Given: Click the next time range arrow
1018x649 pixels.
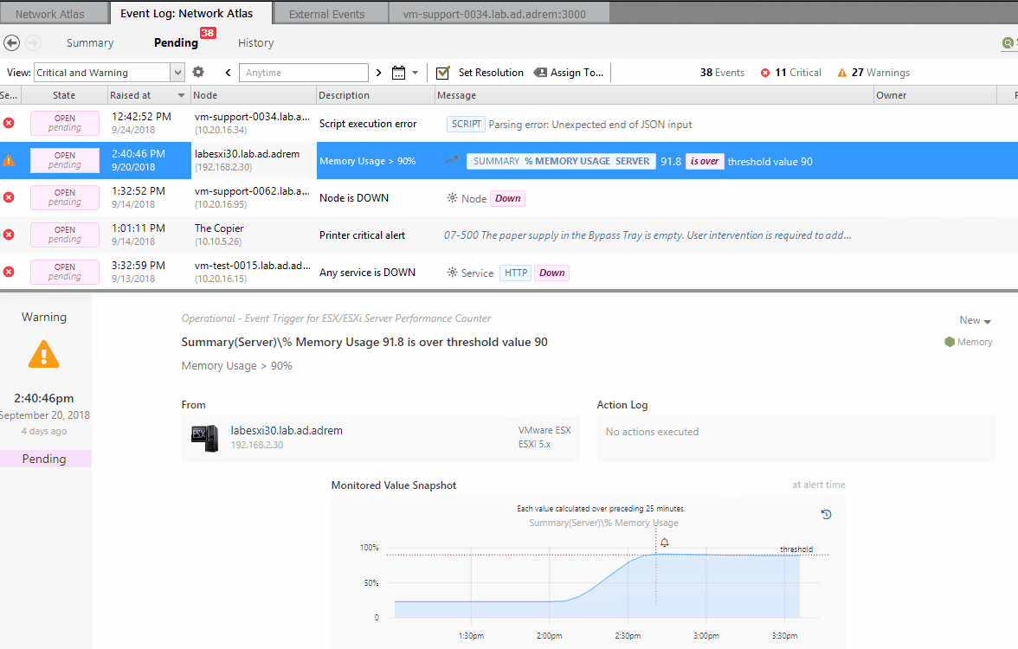Looking at the screenshot, I should pos(378,73).
